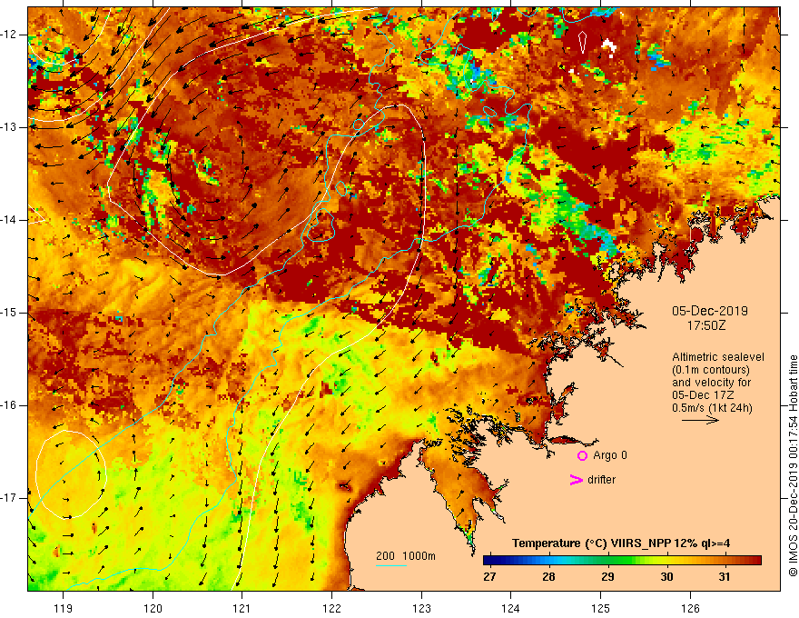Click the "05-Dec-2019" date label
This screenshot has height=618, width=799.
710,311
